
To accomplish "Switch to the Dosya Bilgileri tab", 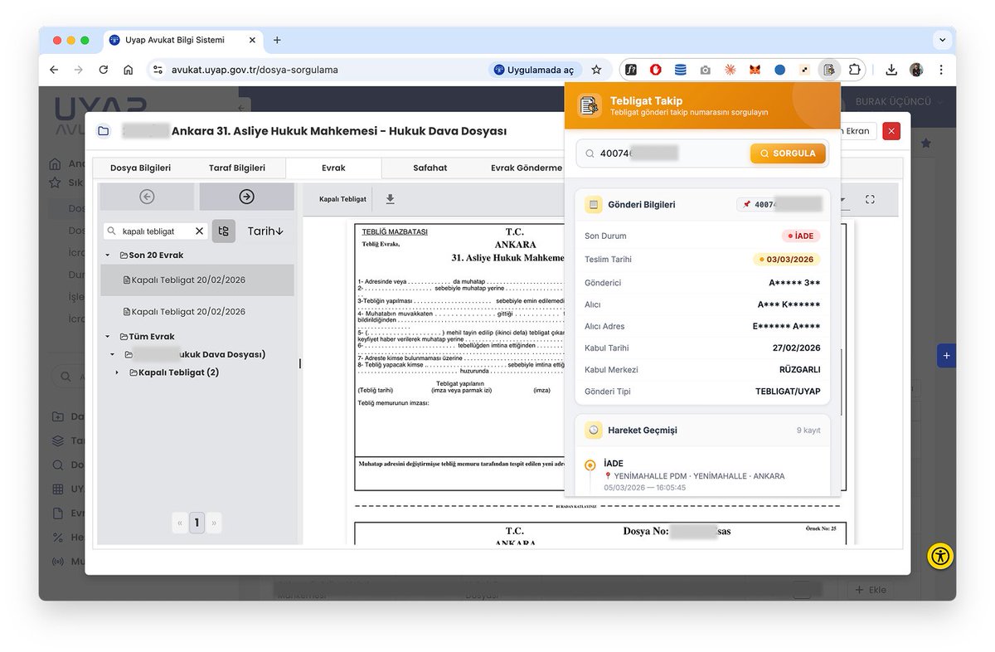I will coord(140,168).
